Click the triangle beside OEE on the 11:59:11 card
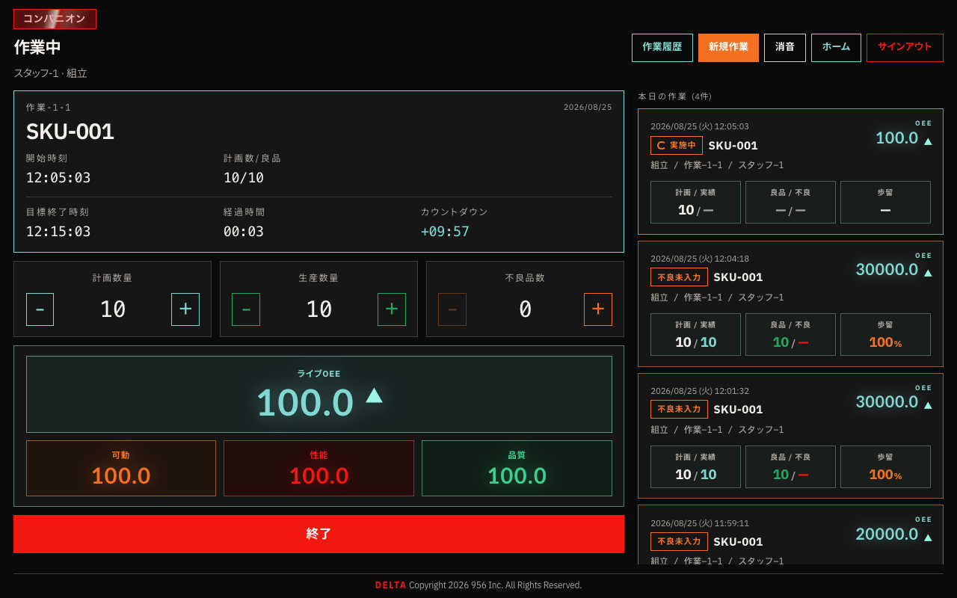The image size is (957, 598). (928, 537)
